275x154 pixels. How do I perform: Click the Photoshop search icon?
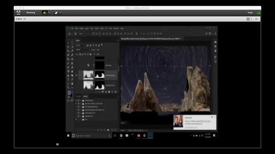point(206,34)
